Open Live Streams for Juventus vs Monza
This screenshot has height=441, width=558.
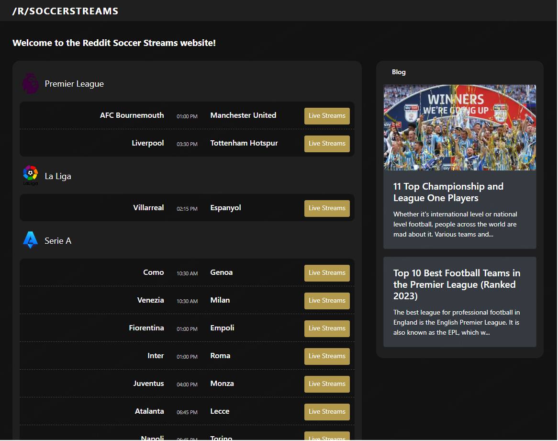coord(327,384)
